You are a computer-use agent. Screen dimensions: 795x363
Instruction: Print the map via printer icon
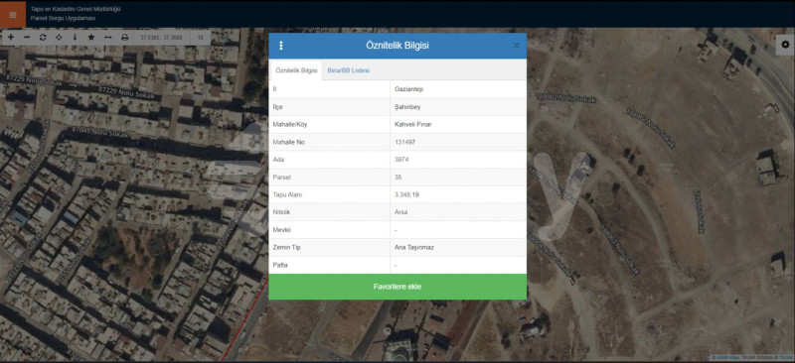click(125, 38)
